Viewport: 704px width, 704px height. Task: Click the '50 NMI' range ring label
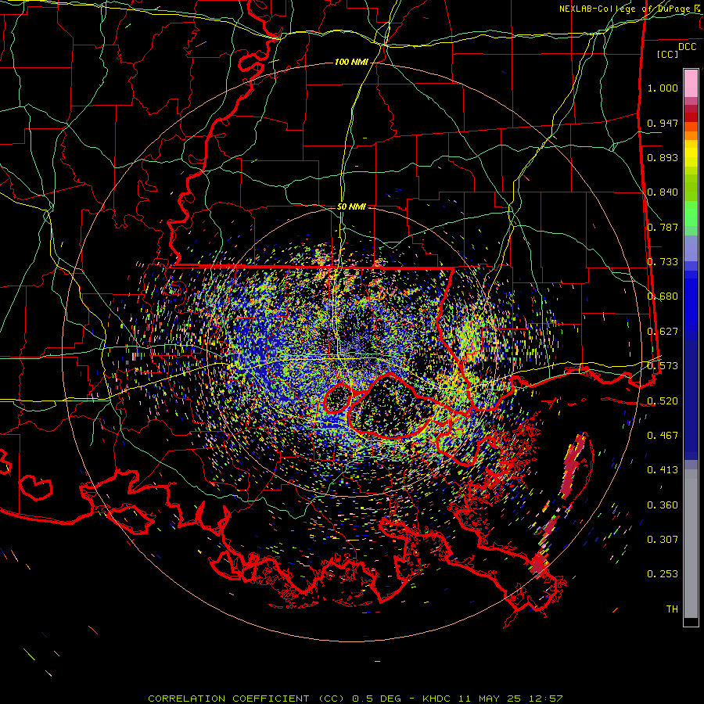tap(351, 207)
